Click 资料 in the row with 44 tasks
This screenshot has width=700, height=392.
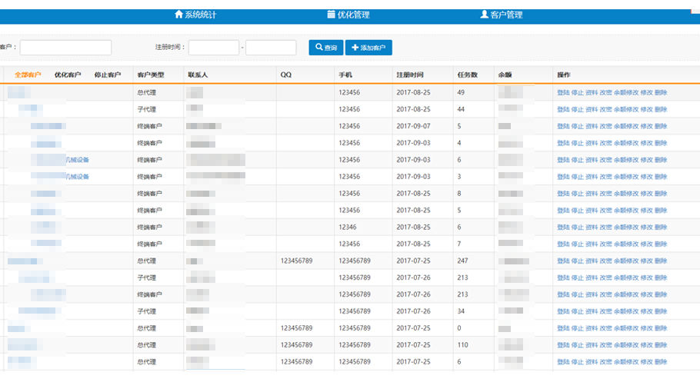[591, 110]
